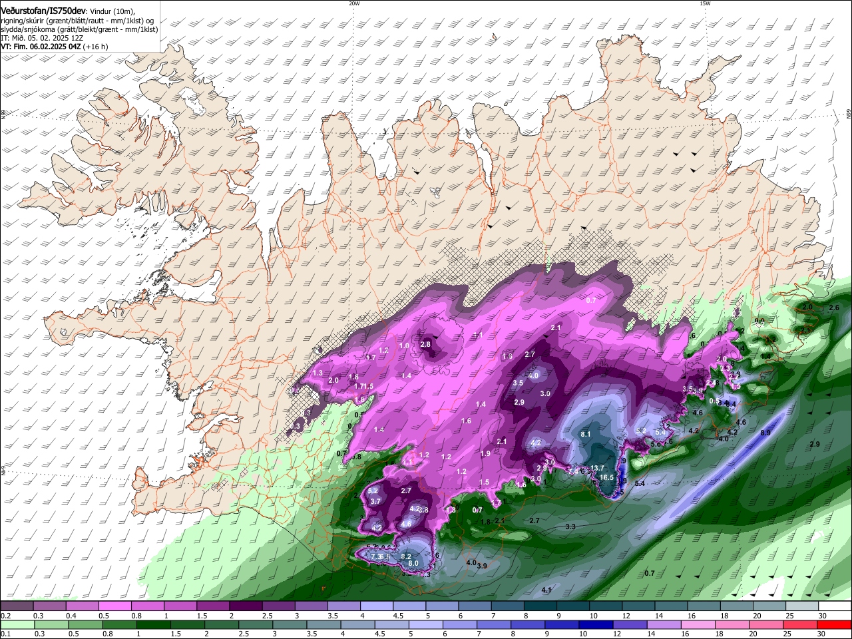Pick the navy blue 10 swatch, lower scale

pos(596,624)
